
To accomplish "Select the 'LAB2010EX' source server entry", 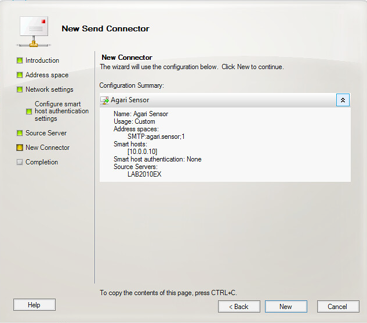I will point(144,174).
